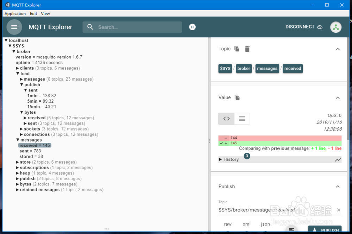Copy the value to clipboard
The width and height of the screenshot is (352, 234).
click(x=237, y=97)
